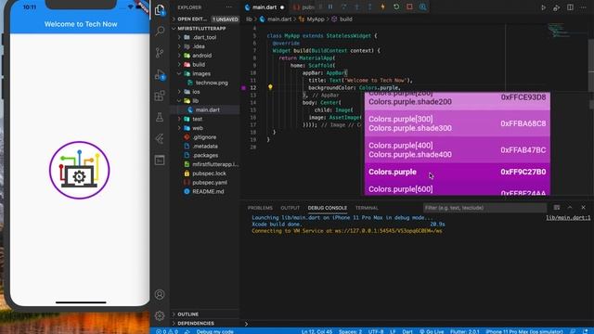Click the Flutter Hot Reload lightning bolt
Screen dimensions: 594x334
(x=383, y=6)
